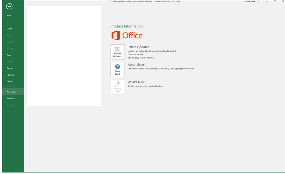Click the Office Updates heading
Viewport: 285px width, 174px height.
click(x=138, y=47)
